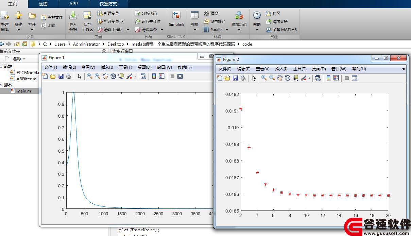Switch to the 主页 (Home) ribbon tab
Image resolution: width=411 pixels, height=236 pixels.
tap(13, 4)
